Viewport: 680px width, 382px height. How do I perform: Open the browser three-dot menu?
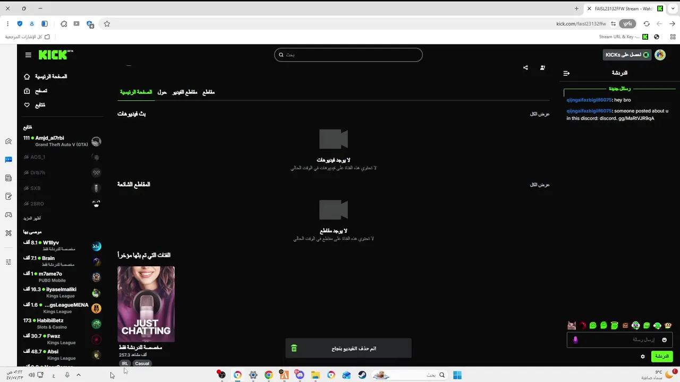click(7, 24)
